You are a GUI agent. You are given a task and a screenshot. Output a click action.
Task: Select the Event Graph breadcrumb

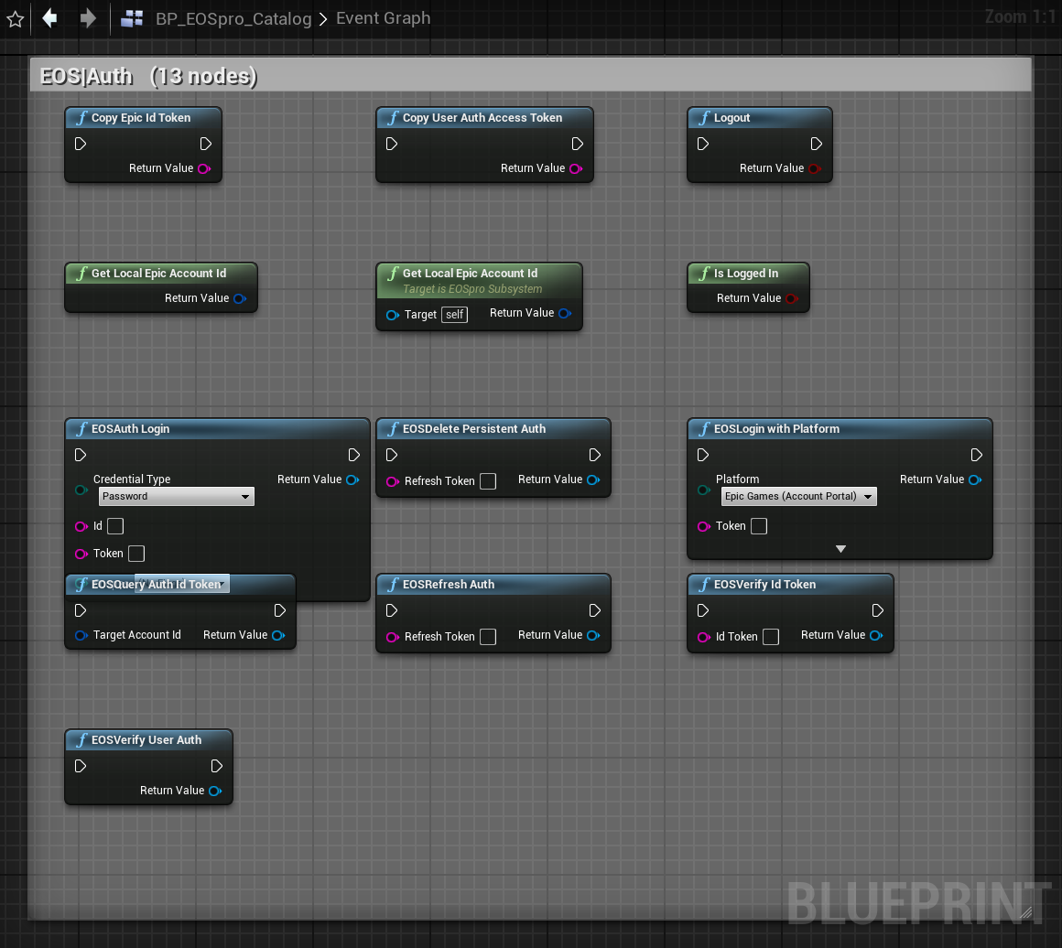click(383, 18)
